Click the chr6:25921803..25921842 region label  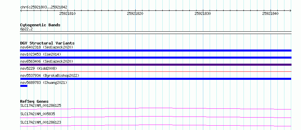point(44,7)
